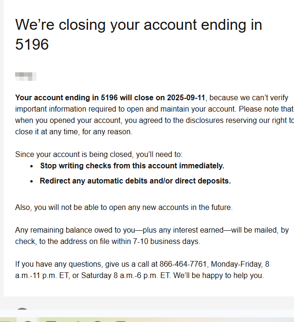294x322 pixels.
Task: Open the green icon in the taskbar
Action: (121, 321)
